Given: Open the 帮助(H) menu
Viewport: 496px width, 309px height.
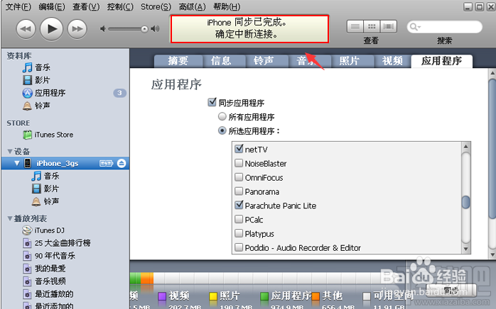Looking at the screenshot, I should pos(227,6).
